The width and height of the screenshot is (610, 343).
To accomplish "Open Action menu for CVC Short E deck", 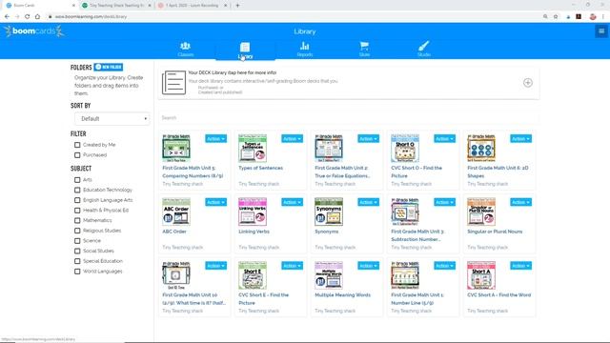I will [x=292, y=266].
